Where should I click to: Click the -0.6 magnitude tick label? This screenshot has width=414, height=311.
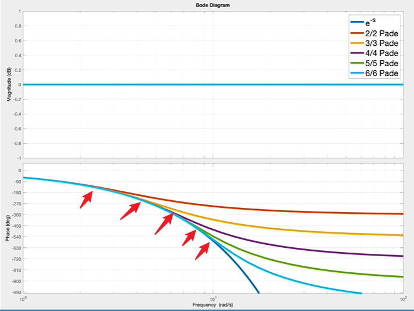17,129
